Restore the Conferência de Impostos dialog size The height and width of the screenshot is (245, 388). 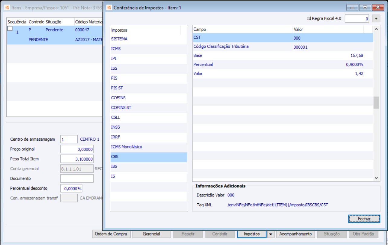365,8
